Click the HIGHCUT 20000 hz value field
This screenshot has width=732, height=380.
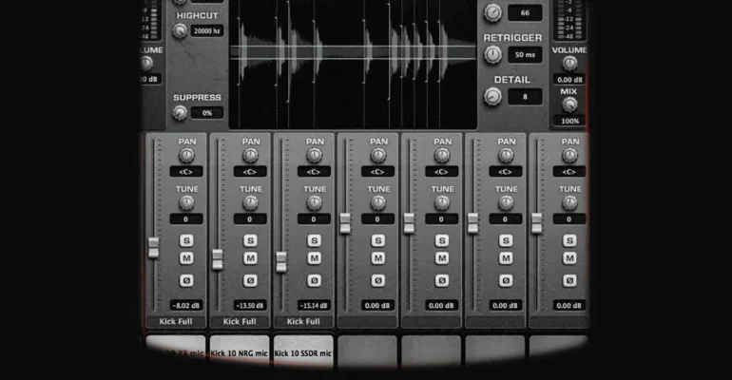(207, 31)
